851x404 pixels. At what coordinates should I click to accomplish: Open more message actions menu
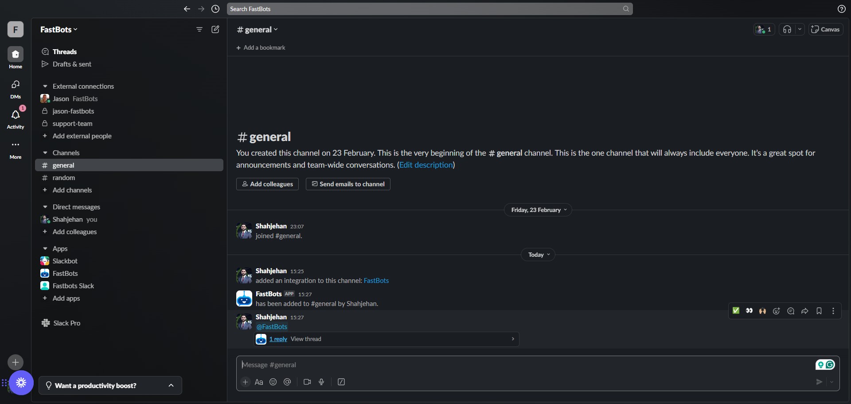[833, 311]
